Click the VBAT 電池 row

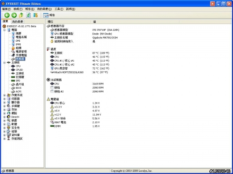pos(75,122)
